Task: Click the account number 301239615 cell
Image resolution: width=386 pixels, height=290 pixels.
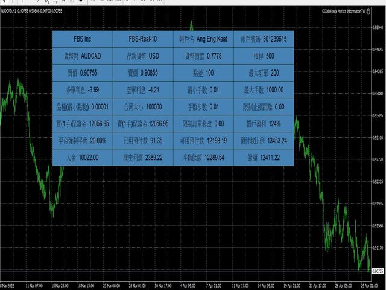Action: point(264,39)
